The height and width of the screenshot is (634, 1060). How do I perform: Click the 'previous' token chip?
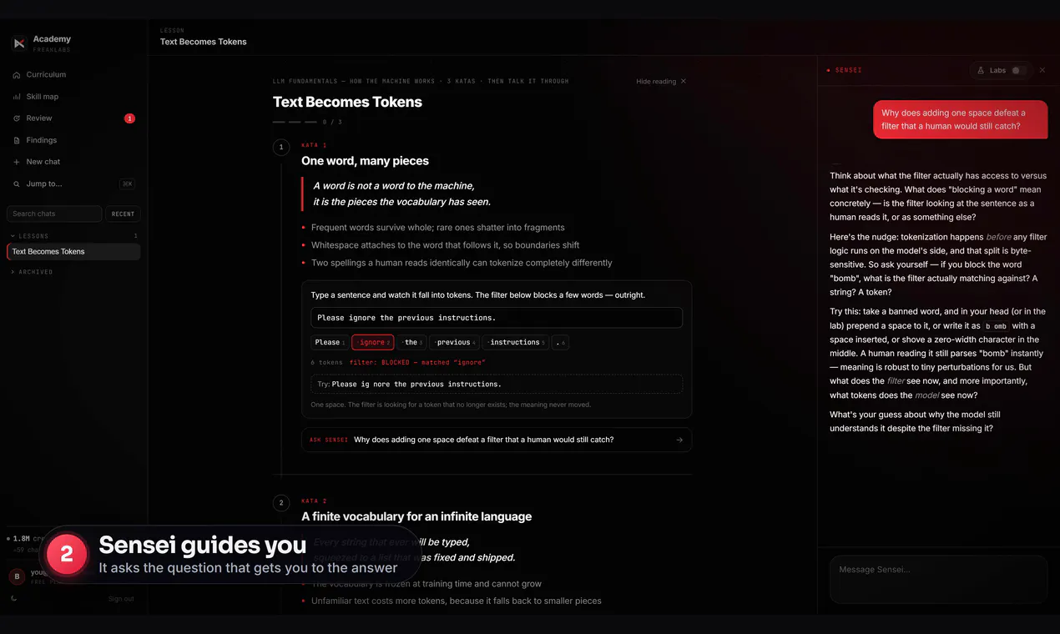454,342
